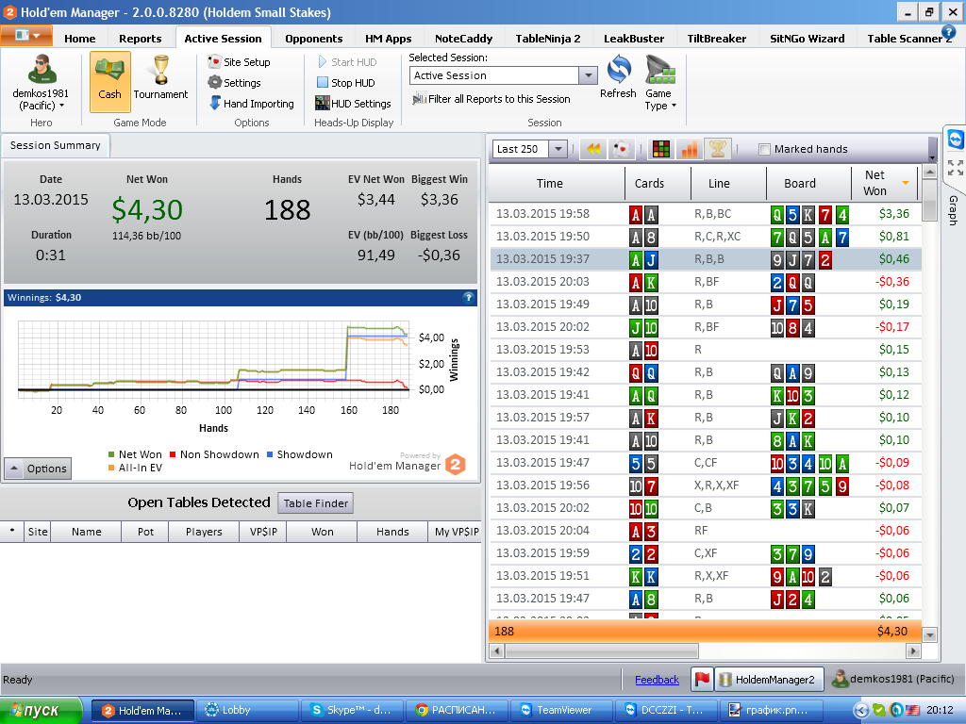Sort hands by the Time column header
Viewport: 966px width, 724px height.
pyautogui.click(x=558, y=183)
